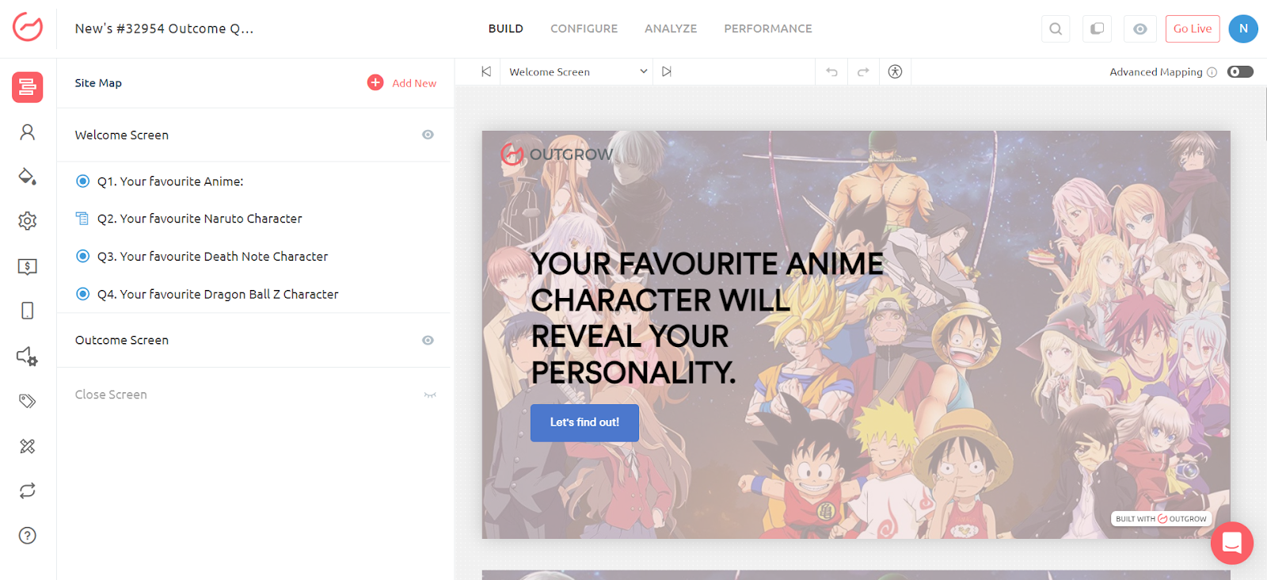
Task: Open the help question mark icon
Action: tap(28, 536)
